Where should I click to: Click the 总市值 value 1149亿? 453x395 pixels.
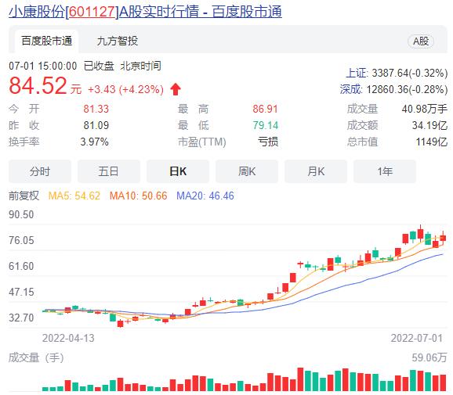coord(432,142)
